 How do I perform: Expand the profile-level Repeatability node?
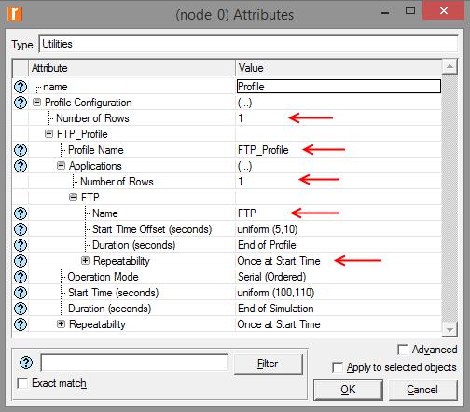click(61, 324)
